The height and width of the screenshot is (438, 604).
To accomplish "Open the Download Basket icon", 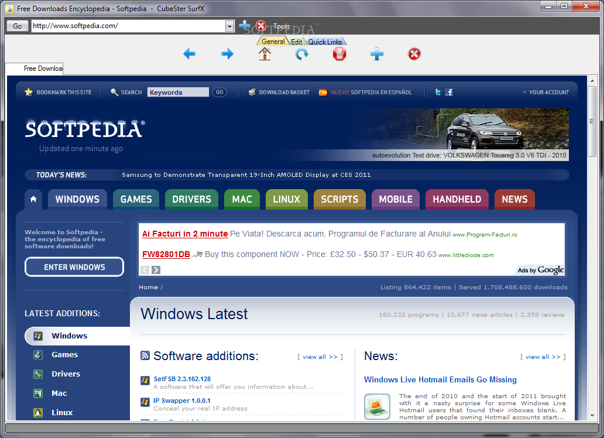I will pyautogui.click(x=252, y=92).
